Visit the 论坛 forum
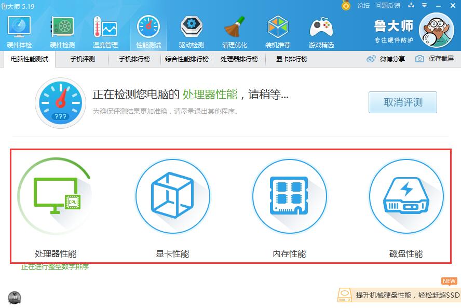Screen dimensions: 461x308 (x=363, y=6)
